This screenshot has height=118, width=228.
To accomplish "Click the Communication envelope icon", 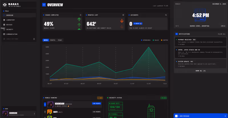I will coord(4,34).
